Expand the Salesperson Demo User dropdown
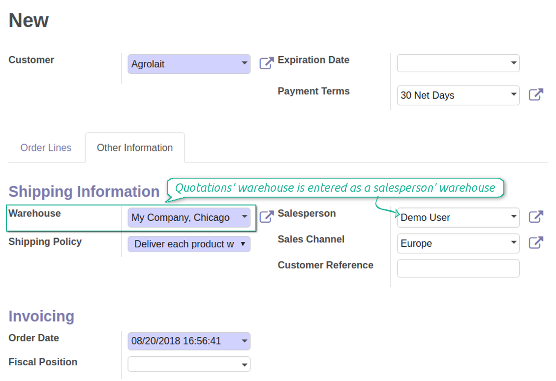 tap(514, 216)
